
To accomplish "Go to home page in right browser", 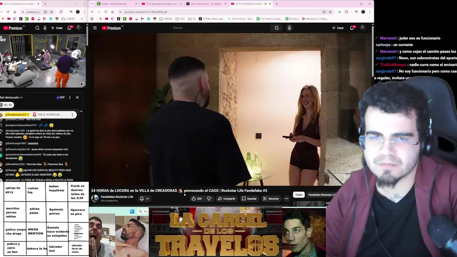I will pos(112,12).
